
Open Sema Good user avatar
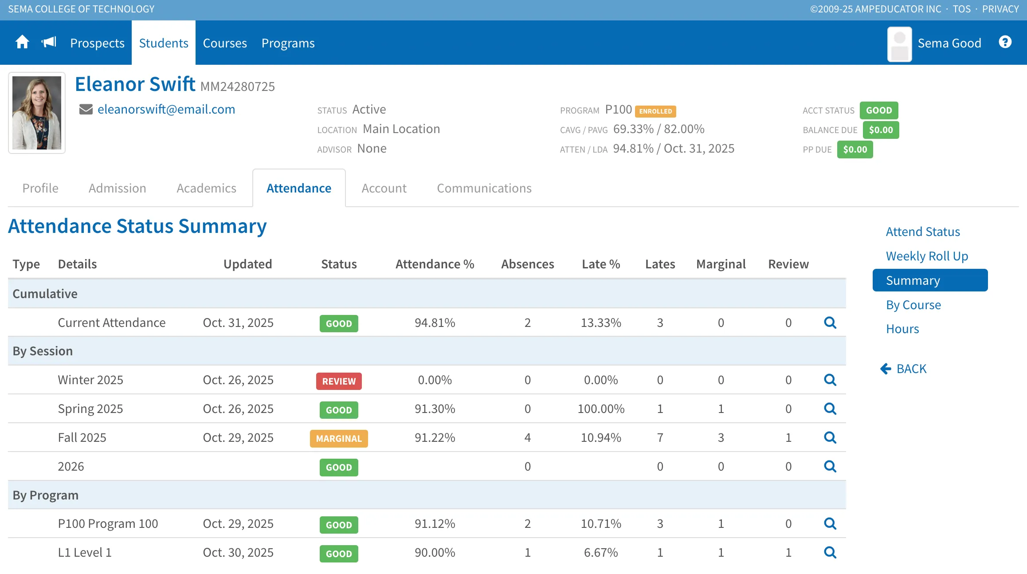[899, 44]
